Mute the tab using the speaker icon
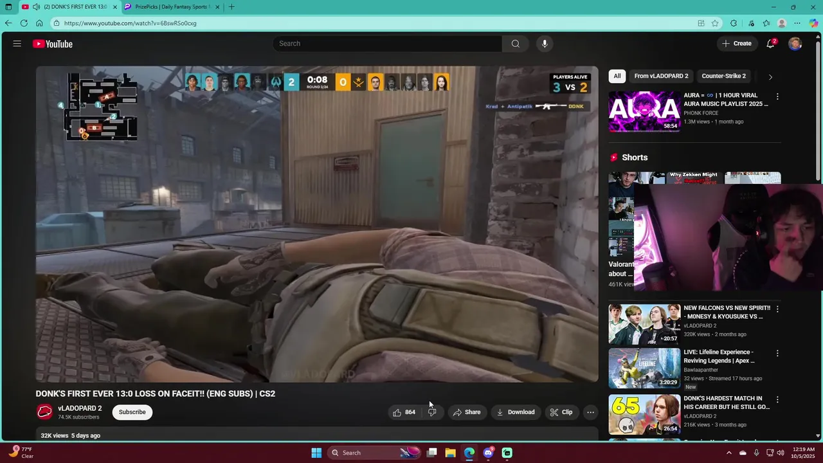Viewport: 823px width, 463px height. point(37,7)
